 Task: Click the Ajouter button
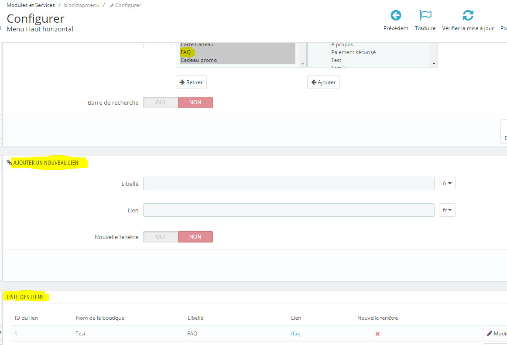323,82
